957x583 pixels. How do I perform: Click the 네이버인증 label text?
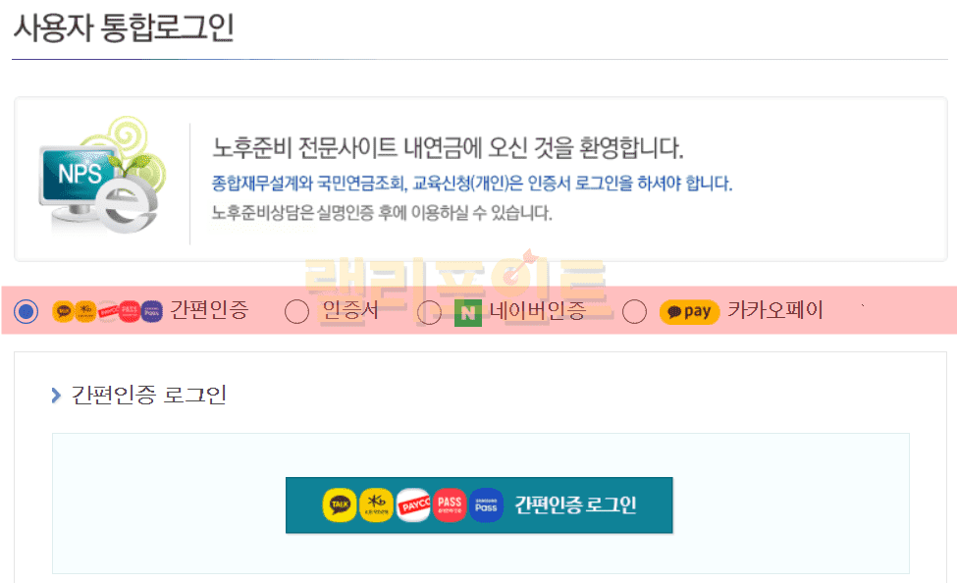pos(538,312)
